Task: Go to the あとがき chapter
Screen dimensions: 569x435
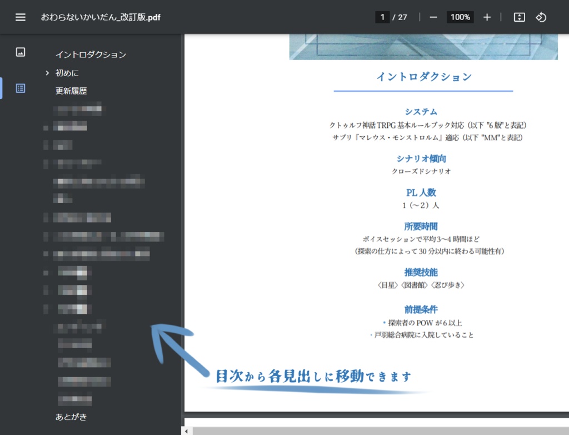Action: (x=71, y=417)
